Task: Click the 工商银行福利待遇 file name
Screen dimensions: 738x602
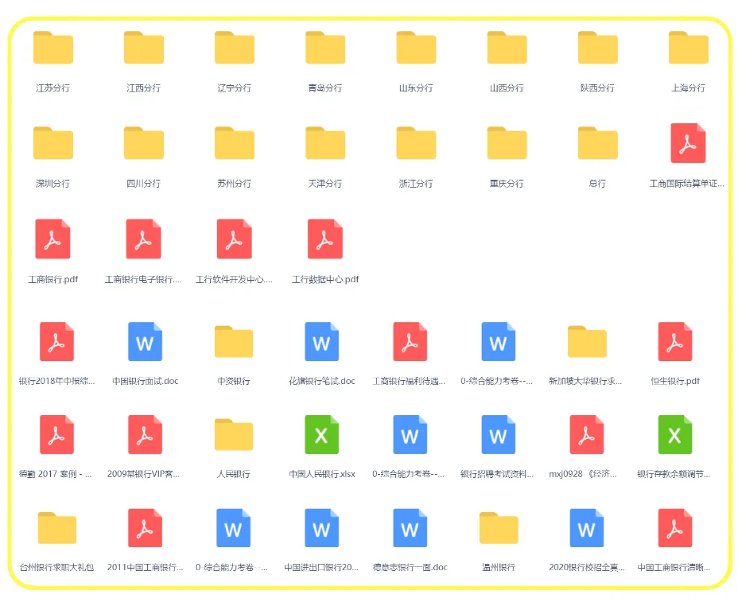Action: pos(409,381)
